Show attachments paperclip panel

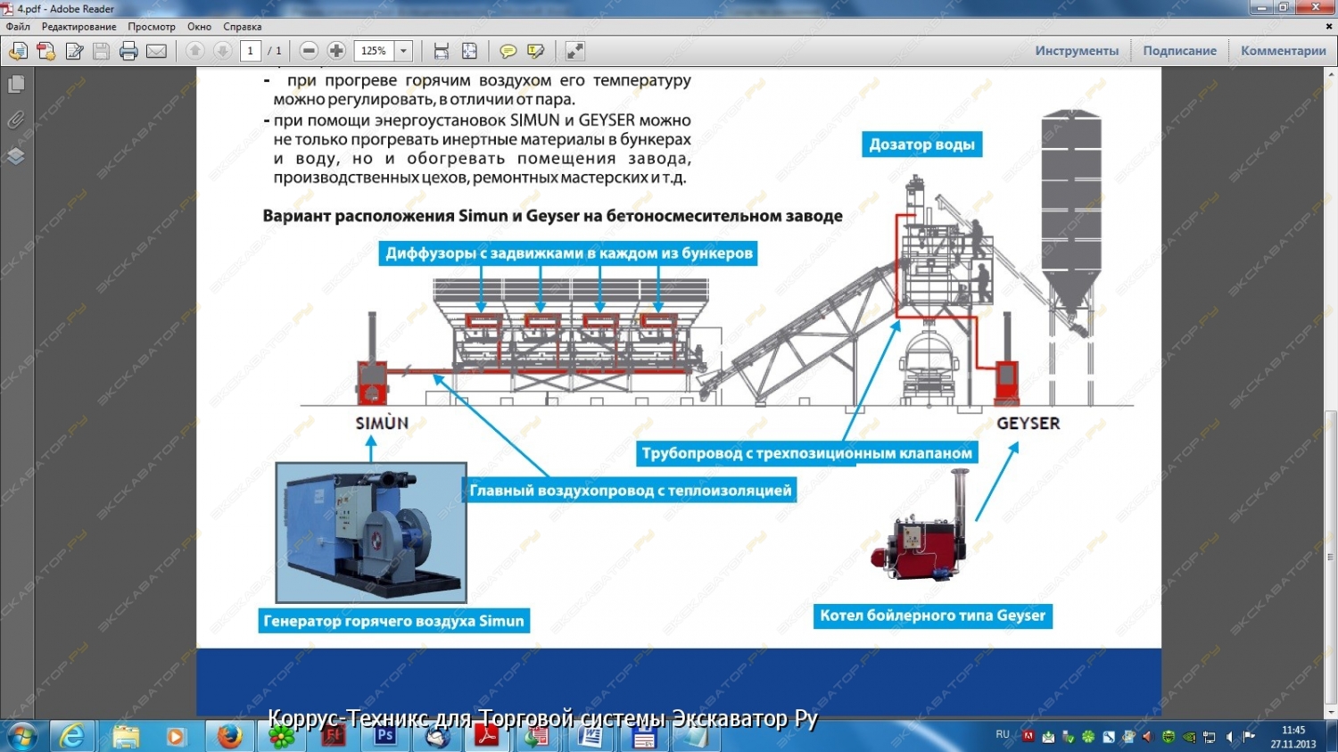(16, 120)
